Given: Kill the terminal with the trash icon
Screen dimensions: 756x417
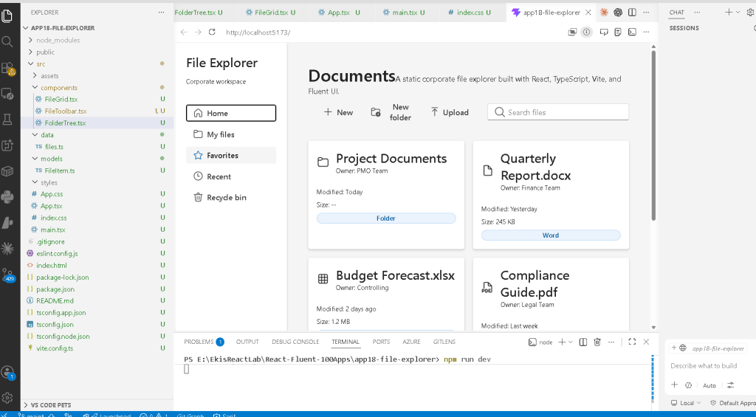Looking at the screenshot, I should (597, 342).
